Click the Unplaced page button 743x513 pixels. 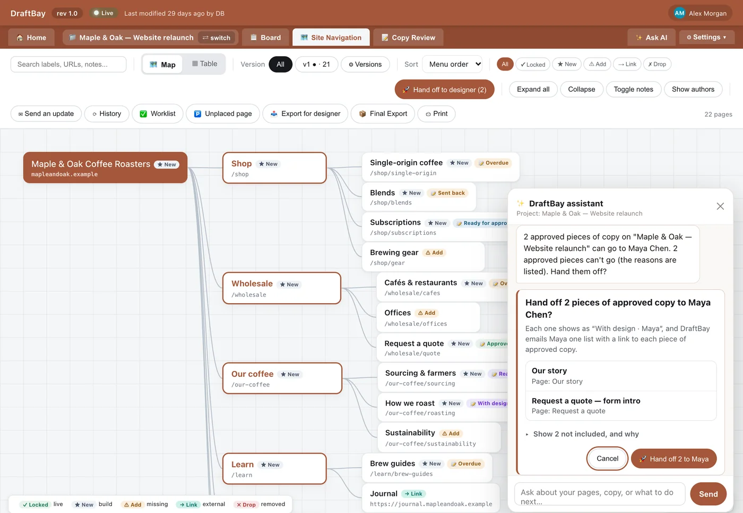[x=223, y=113]
